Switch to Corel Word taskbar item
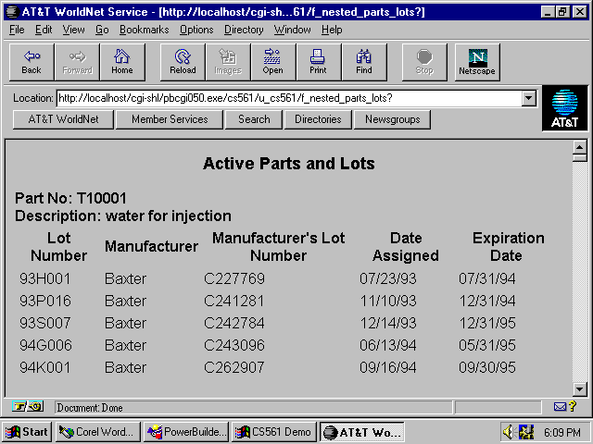Image resolution: width=593 pixels, height=444 pixels. point(98,432)
